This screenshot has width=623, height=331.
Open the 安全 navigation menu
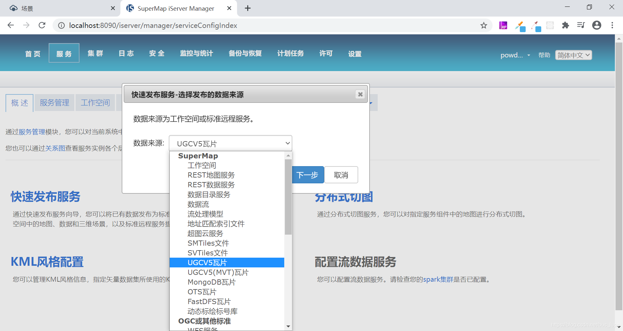(x=157, y=53)
